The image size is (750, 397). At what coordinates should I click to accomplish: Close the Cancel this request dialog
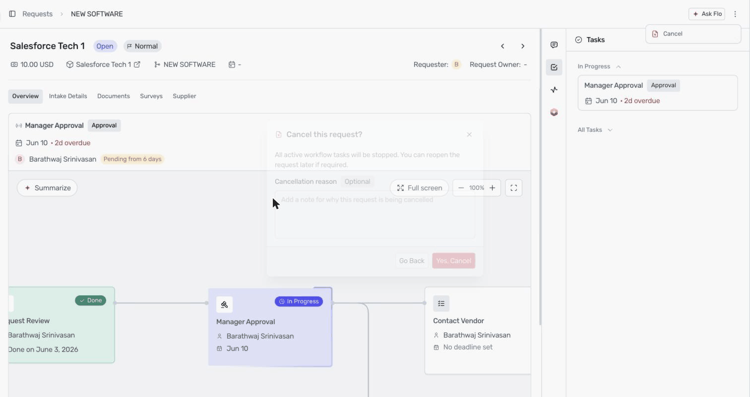tap(469, 134)
